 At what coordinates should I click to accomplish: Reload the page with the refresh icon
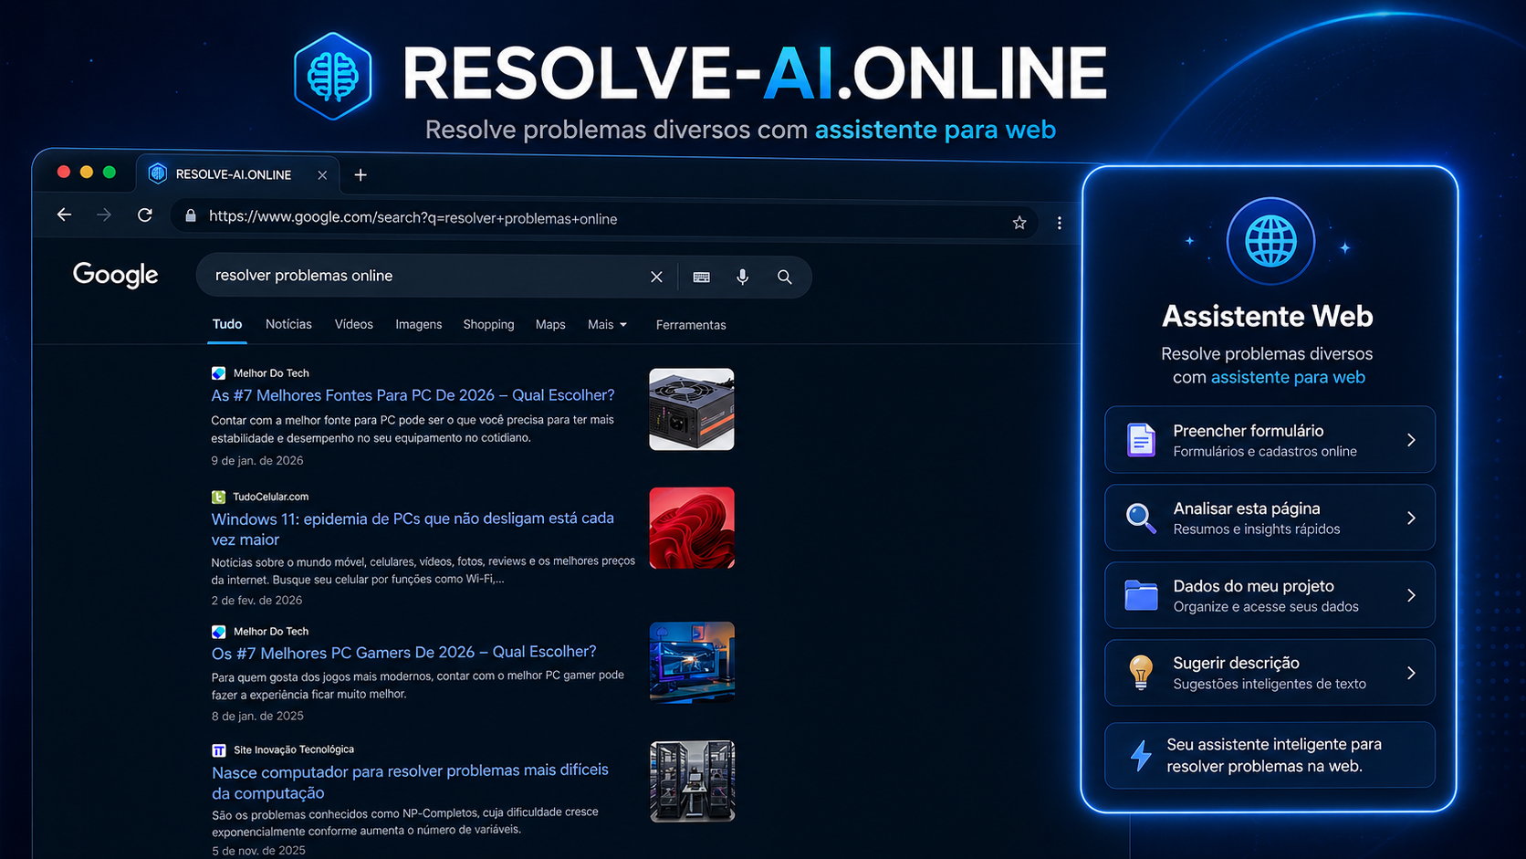click(x=144, y=215)
